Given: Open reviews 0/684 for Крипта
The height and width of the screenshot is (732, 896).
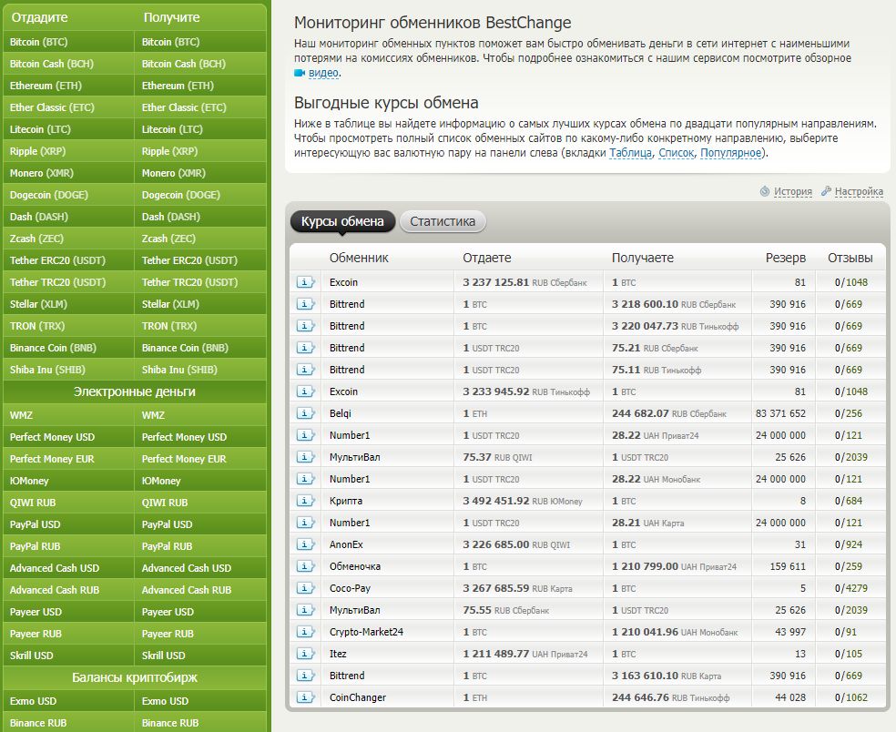Looking at the screenshot, I should click(x=850, y=501).
